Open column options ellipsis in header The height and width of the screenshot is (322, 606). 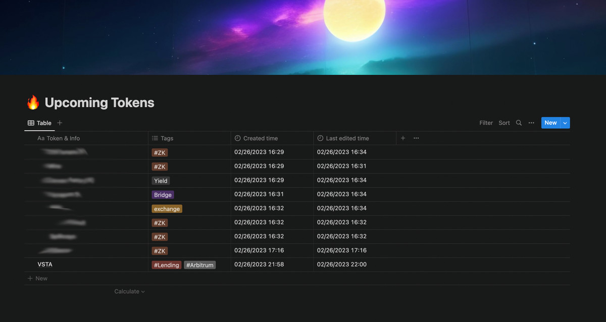(x=416, y=138)
